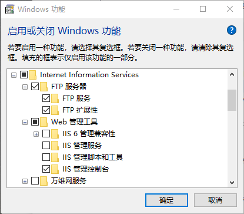This screenshot has height=214, width=244.
Task: Select the FTP 扩展性 tree item
Action: point(80,110)
